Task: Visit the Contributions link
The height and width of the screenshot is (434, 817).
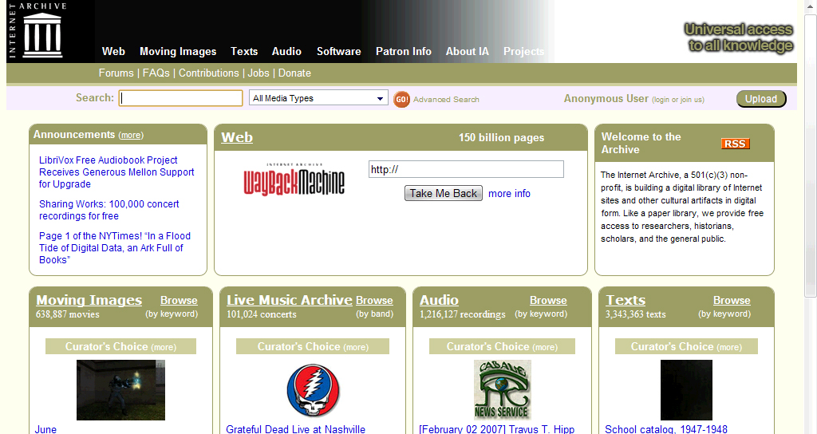Action: (208, 73)
